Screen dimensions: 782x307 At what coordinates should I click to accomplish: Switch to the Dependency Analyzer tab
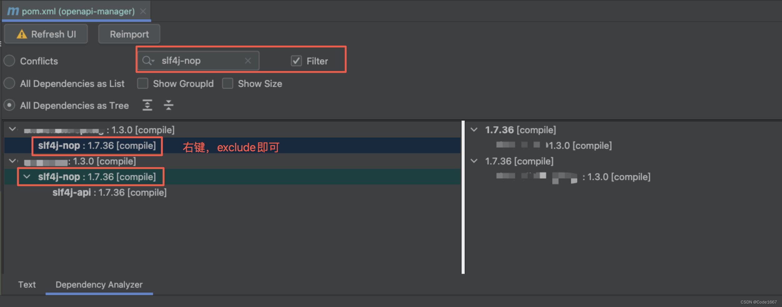tap(99, 284)
